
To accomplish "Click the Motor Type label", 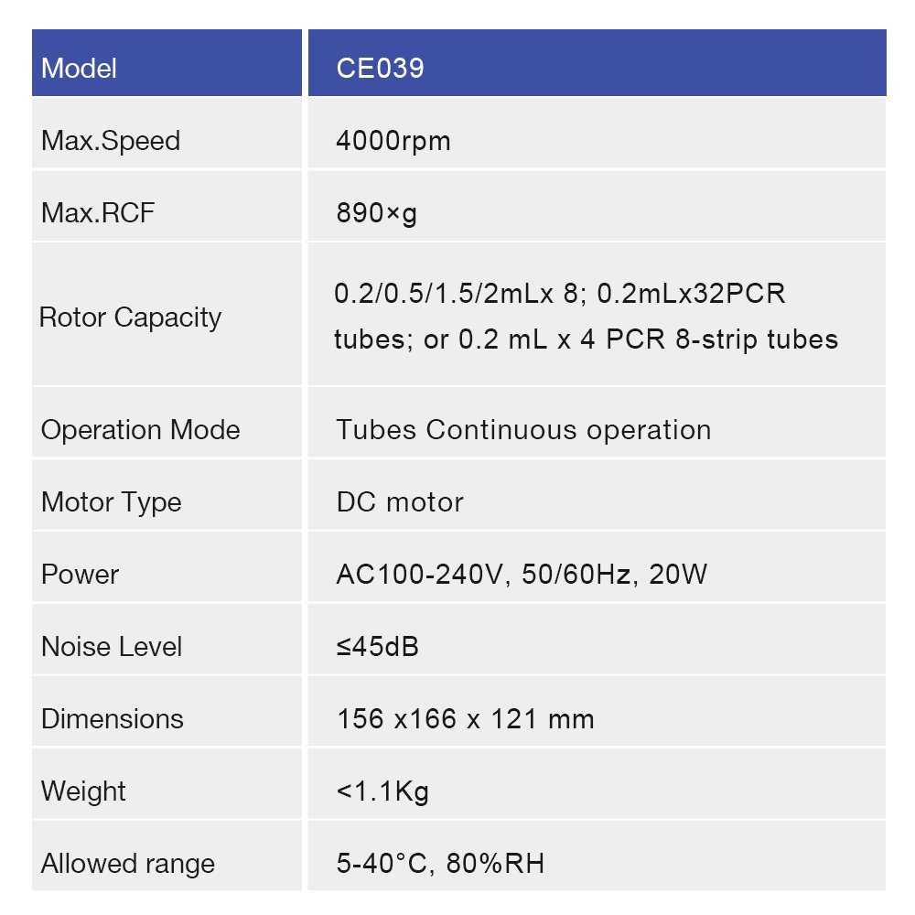I will pyautogui.click(x=112, y=502).
